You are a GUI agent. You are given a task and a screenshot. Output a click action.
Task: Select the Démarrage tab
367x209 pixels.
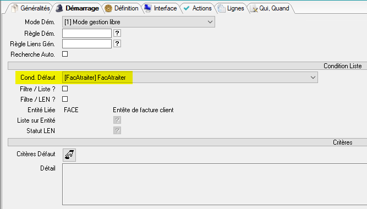78,8
